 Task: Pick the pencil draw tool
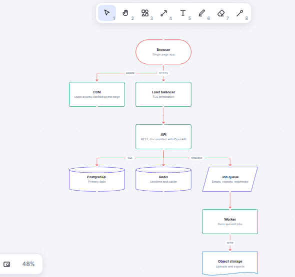202,13
